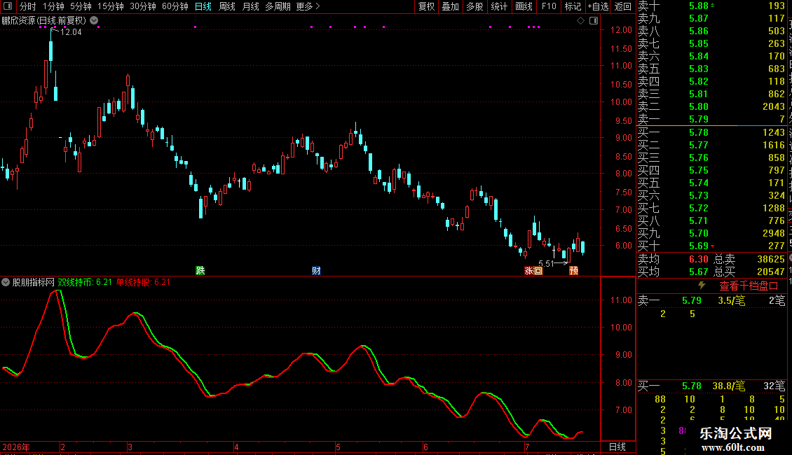Click the 复权 adjustment button

click(x=426, y=6)
